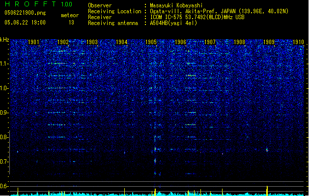Click the 1904 time marker
The width and height of the screenshot is (309, 196).
click(x=122, y=42)
